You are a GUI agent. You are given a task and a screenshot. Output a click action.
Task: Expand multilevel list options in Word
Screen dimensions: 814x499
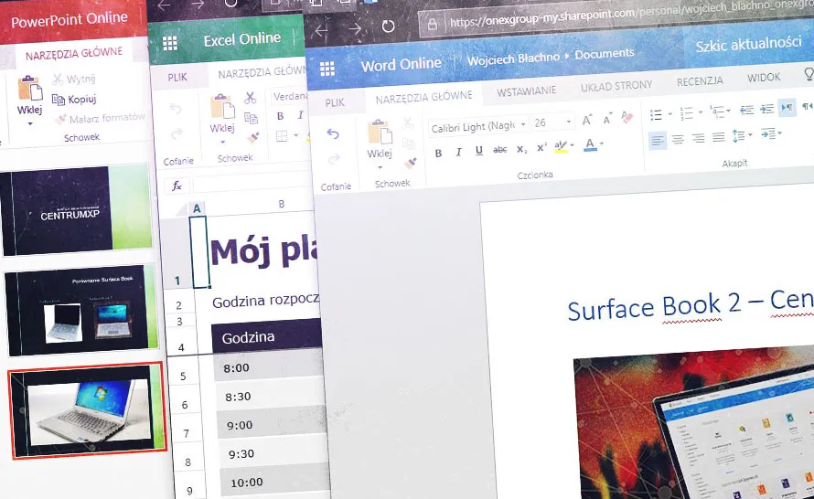728,111
